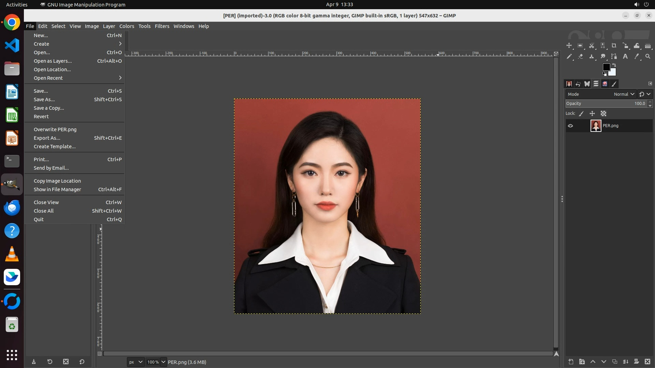Click the foreground black color swatch
Screen dimensions: 655x368
(x=606, y=67)
